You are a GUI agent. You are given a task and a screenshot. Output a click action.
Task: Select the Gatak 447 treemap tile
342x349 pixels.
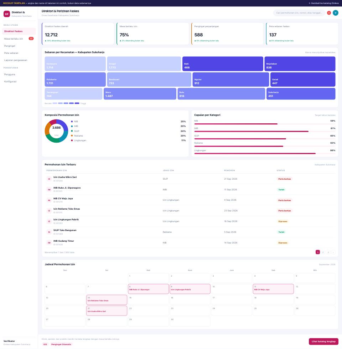tap(303, 79)
